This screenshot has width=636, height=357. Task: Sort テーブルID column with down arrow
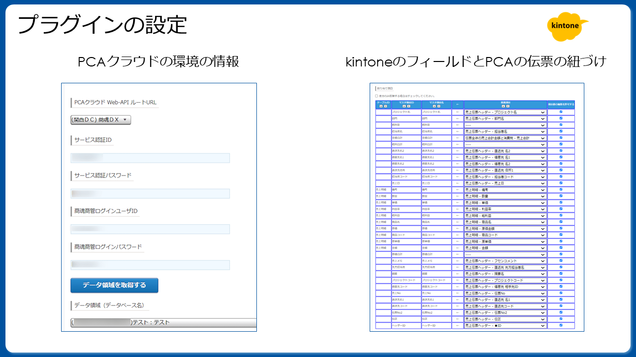point(386,106)
